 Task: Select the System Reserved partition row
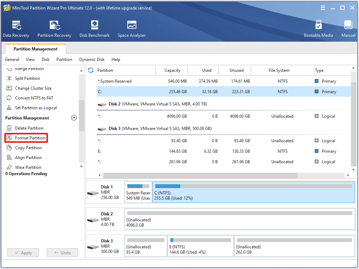224,81
